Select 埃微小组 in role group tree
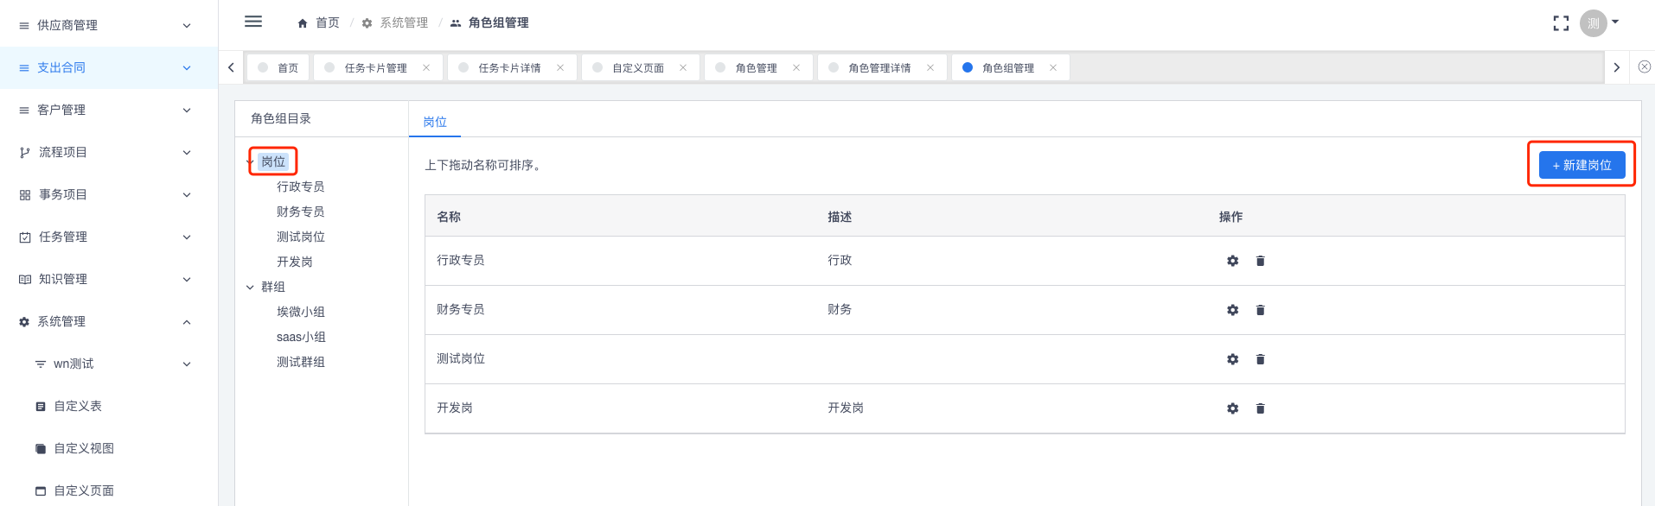Screen dimensions: 1655x506 (x=301, y=312)
